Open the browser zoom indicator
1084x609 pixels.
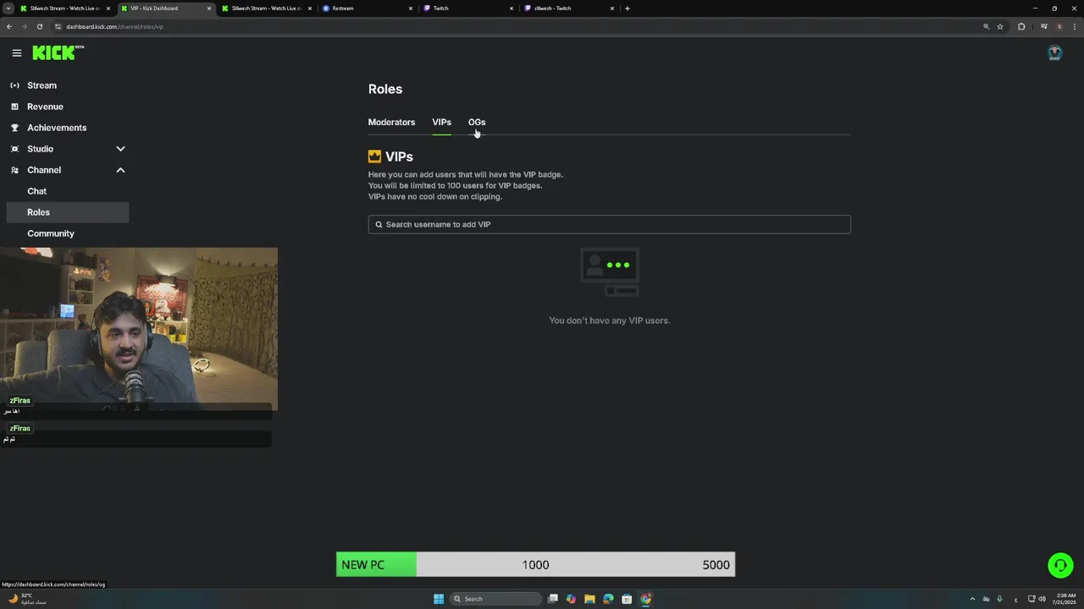point(986,26)
